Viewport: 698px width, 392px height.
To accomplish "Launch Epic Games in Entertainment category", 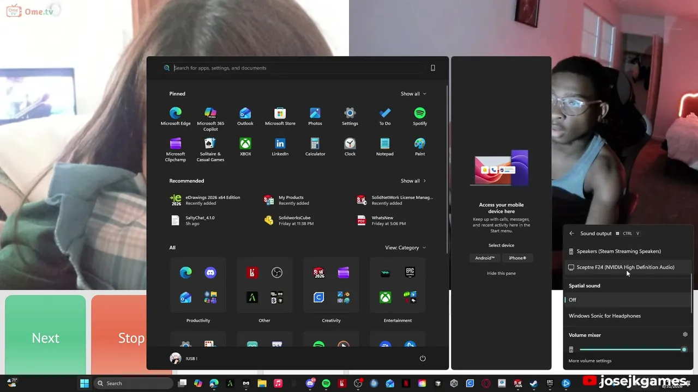I will [x=410, y=272].
